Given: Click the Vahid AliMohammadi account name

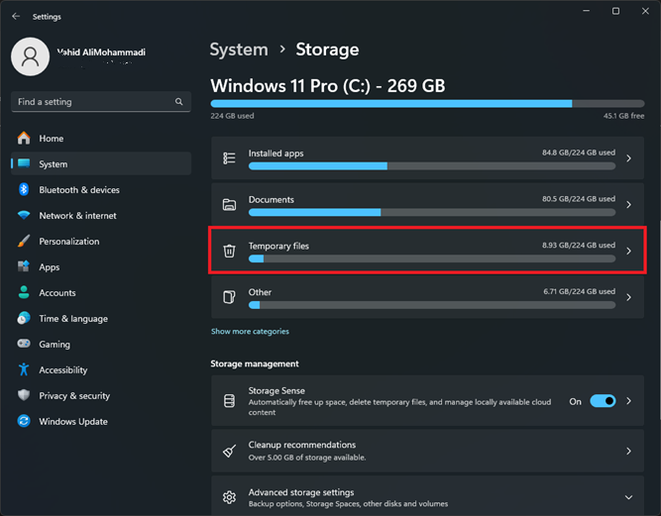Looking at the screenshot, I should click(101, 52).
